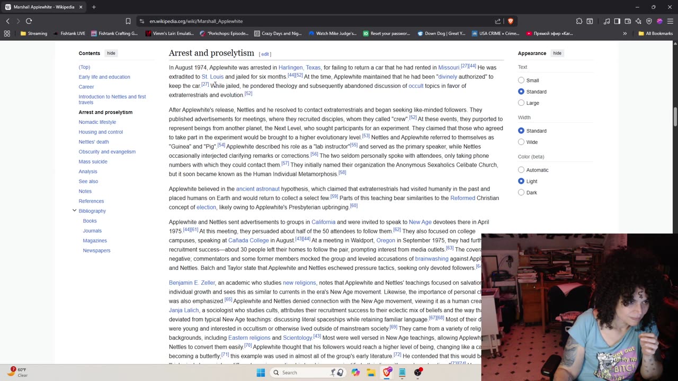This screenshot has height=381, width=678.
Task: Open Brave Shields lion icon
Action: (511, 21)
